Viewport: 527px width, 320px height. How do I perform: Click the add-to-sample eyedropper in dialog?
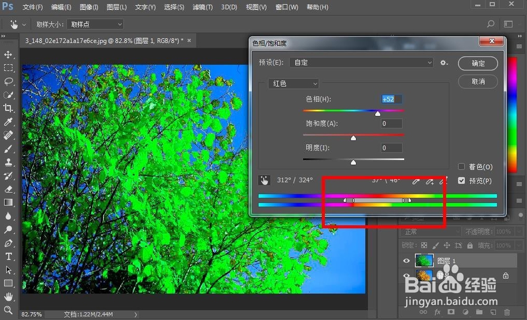[430, 182]
